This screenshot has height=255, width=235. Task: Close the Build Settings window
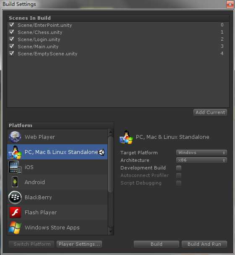(230, 4)
